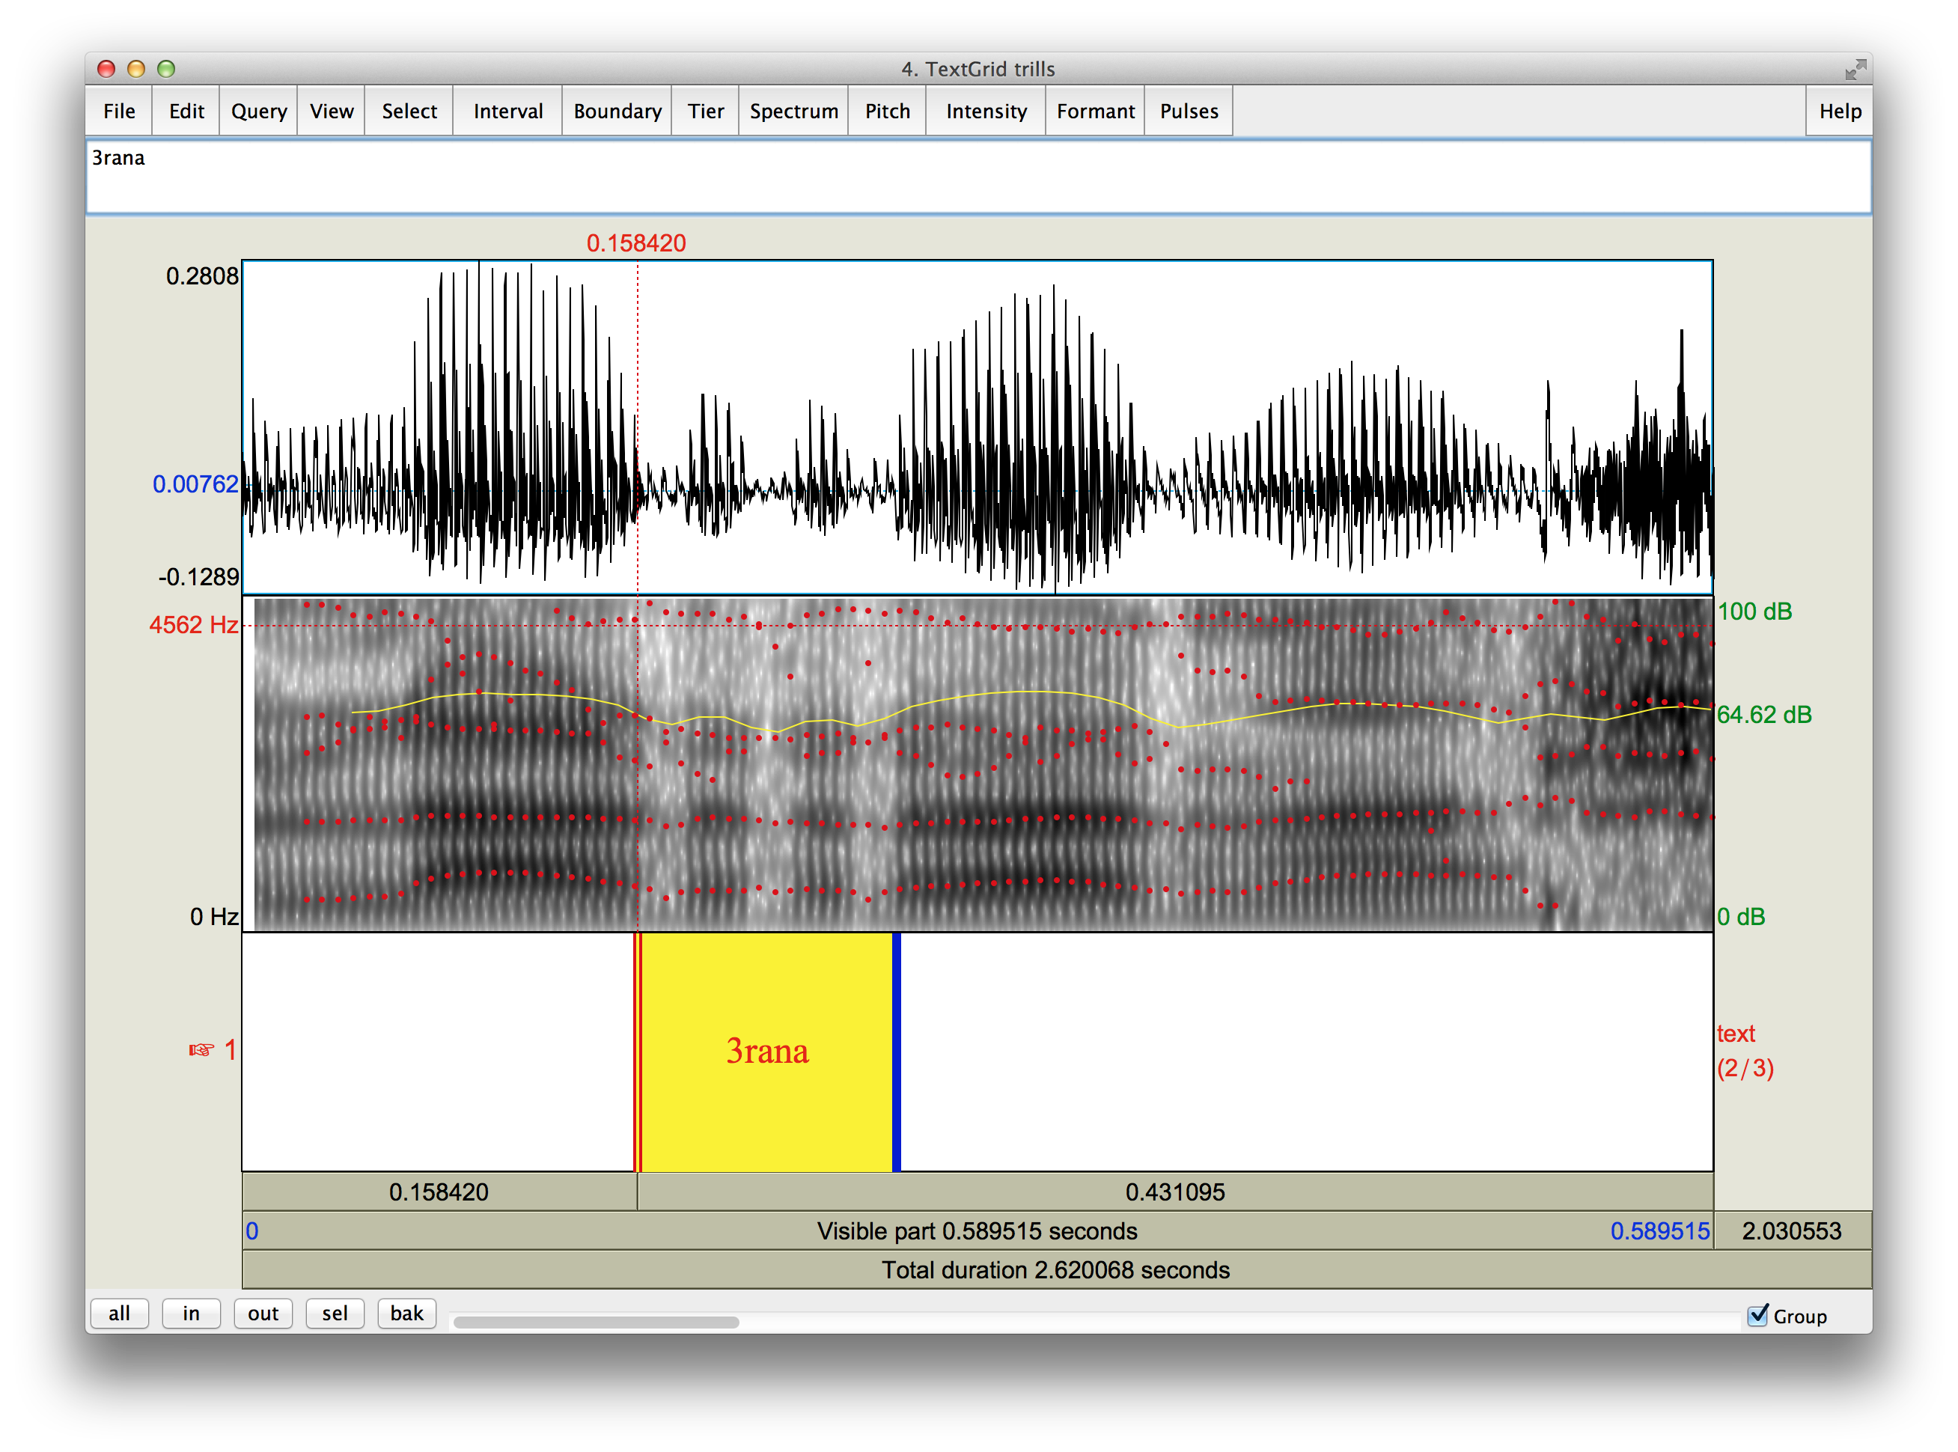The width and height of the screenshot is (1958, 1452).
Task: Click the 3rana text input field
Action: tap(978, 177)
